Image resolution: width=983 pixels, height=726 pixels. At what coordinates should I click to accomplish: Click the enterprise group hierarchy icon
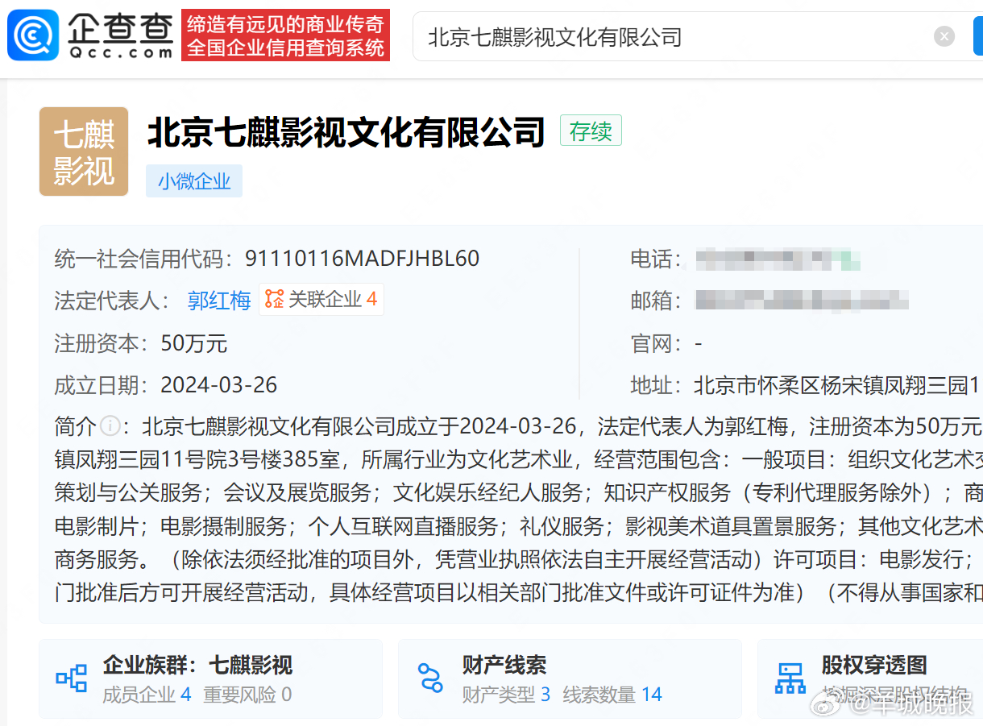coord(71,678)
